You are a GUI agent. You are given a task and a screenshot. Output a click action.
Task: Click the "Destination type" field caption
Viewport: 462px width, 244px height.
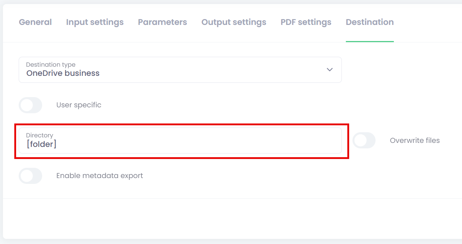(x=51, y=65)
